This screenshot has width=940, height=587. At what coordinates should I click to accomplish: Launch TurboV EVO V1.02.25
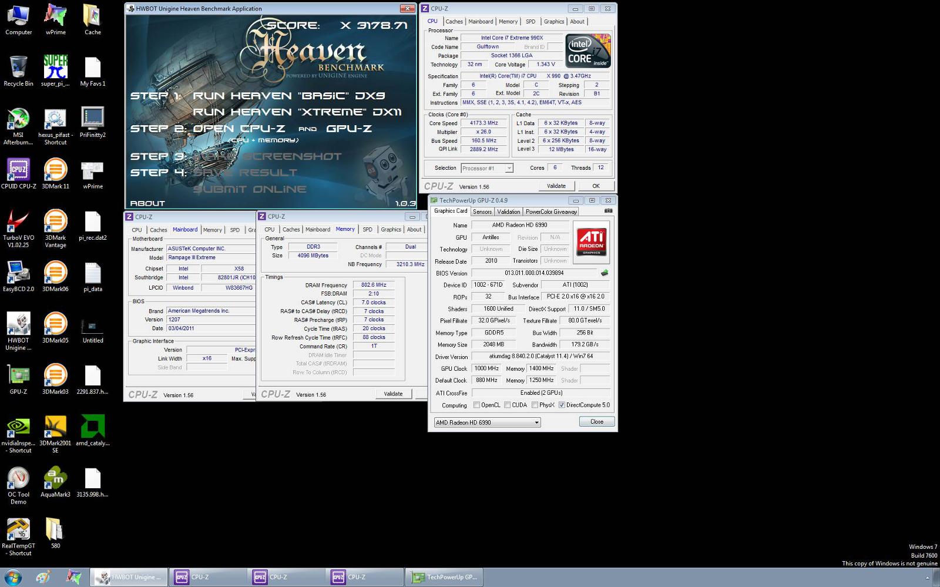coord(18,229)
